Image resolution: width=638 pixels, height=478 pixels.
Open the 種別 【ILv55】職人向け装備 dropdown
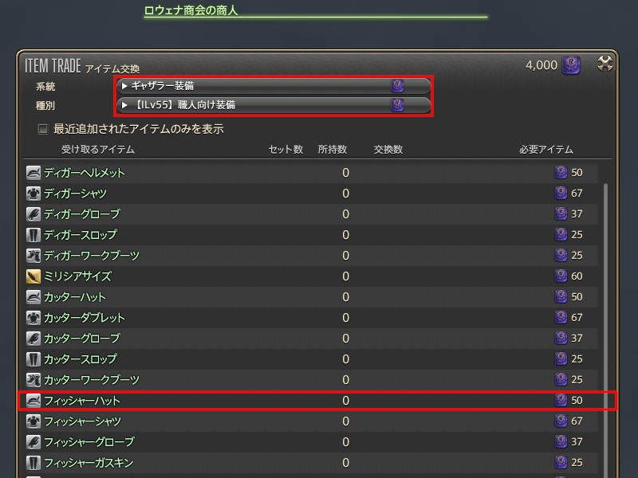click(x=274, y=105)
